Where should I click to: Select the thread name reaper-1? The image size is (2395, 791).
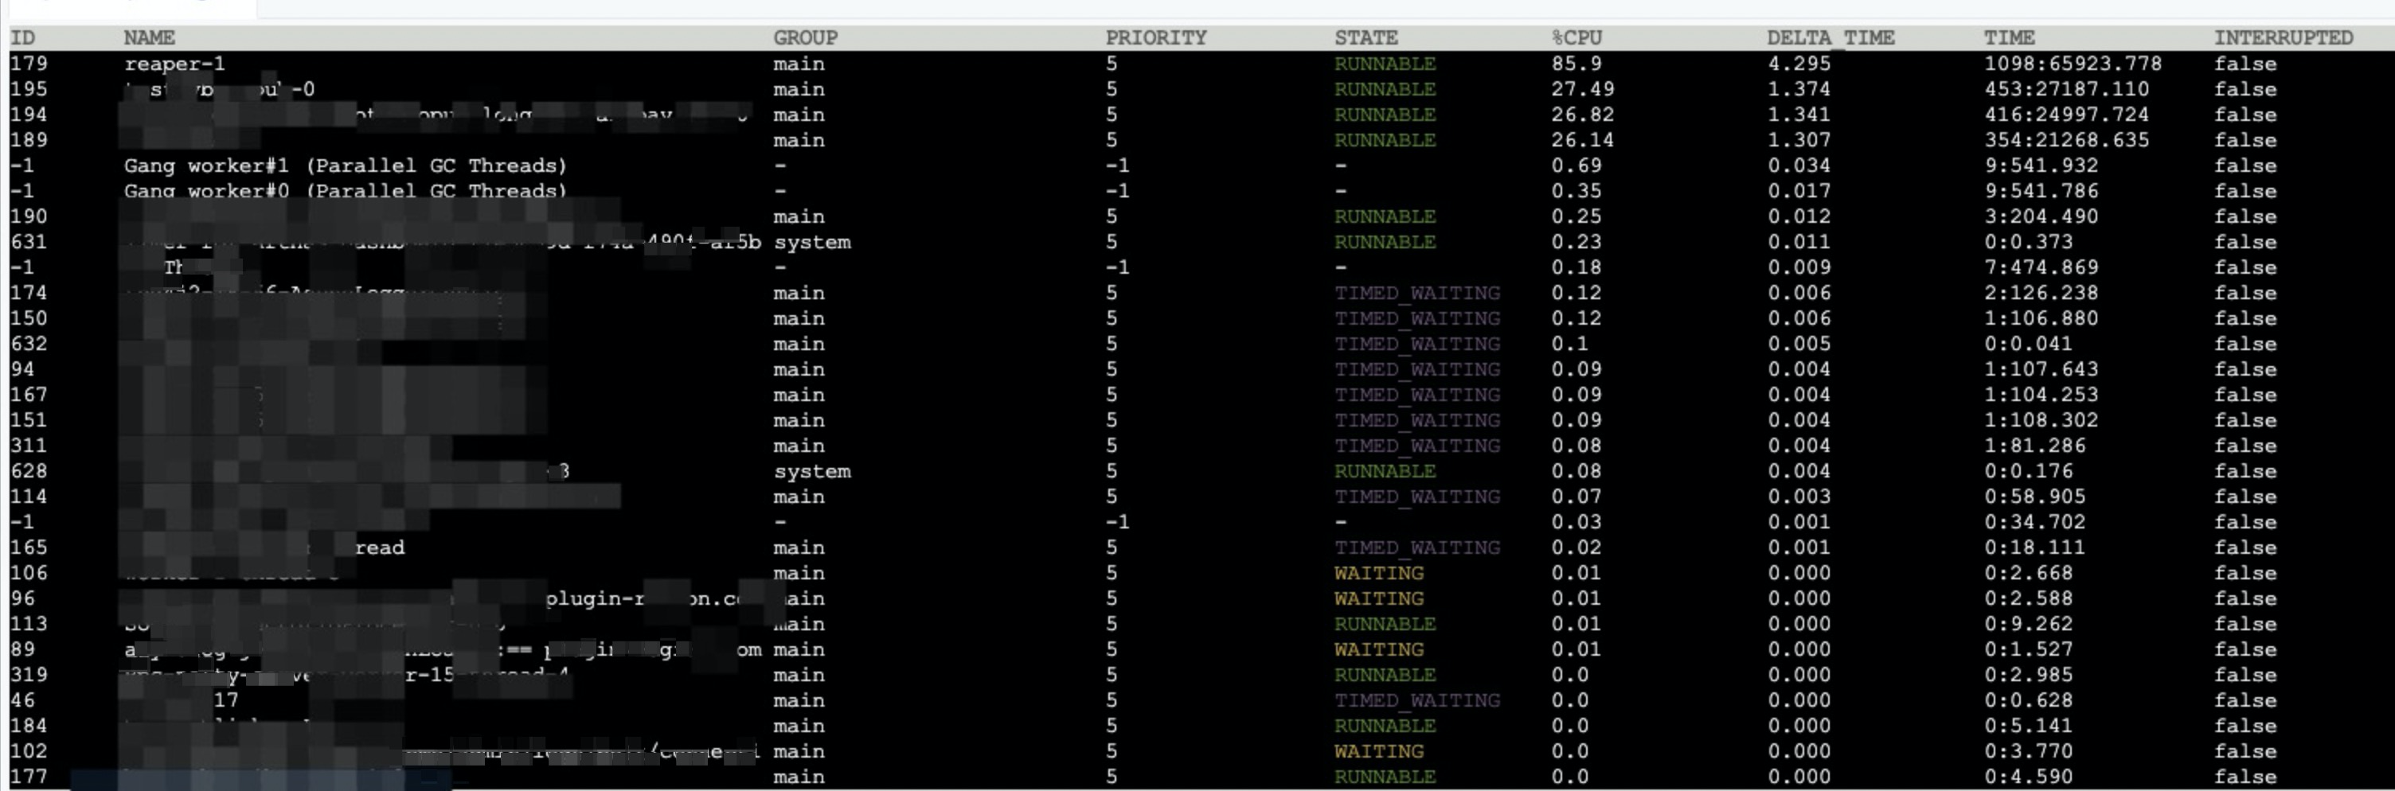[175, 64]
